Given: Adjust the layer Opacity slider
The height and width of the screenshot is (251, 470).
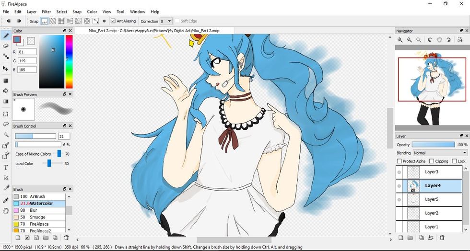Looking at the screenshot, I should click(x=433, y=145).
